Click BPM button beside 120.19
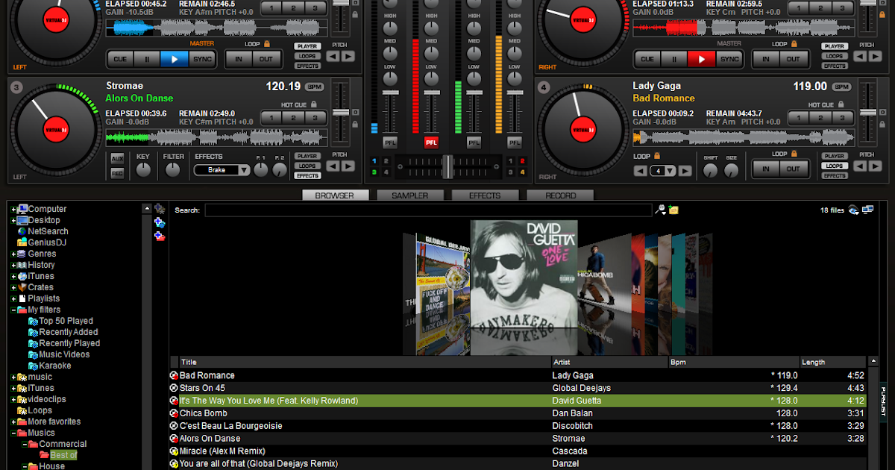 click(315, 87)
